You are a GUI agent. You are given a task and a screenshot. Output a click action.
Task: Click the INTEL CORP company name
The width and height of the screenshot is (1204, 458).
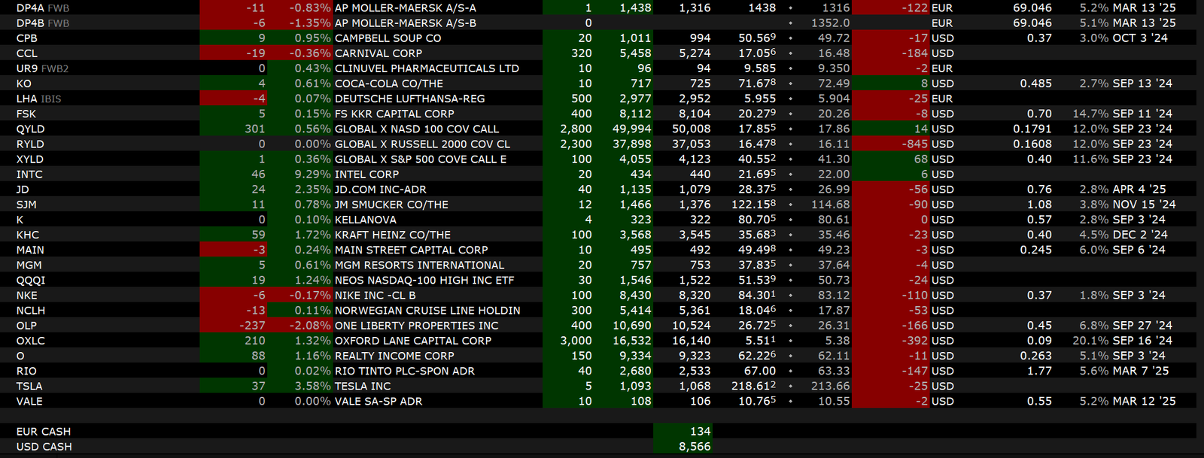pos(366,174)
